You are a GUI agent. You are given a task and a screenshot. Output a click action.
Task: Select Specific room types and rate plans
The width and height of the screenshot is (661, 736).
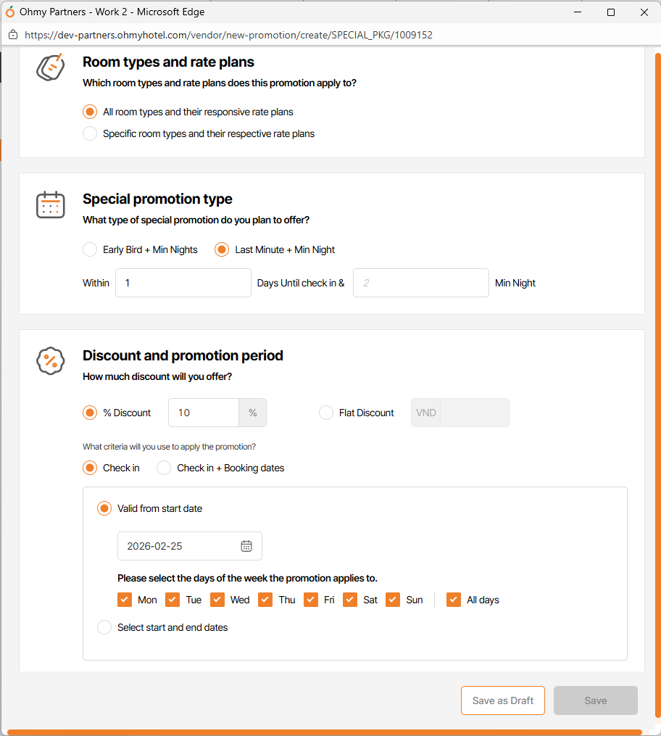pos(90,133)
